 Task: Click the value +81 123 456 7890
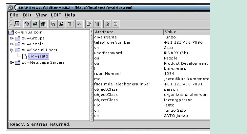click(183, 42)
